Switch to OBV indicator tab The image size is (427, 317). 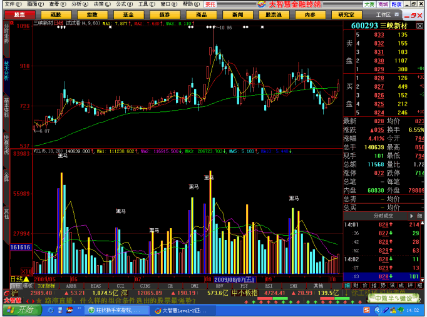point(220,286)
